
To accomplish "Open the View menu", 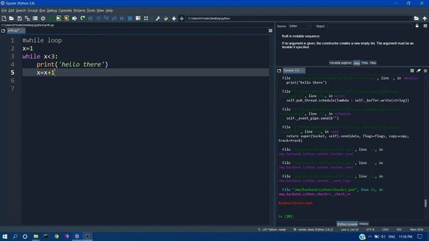I will (x=100, y=11).
